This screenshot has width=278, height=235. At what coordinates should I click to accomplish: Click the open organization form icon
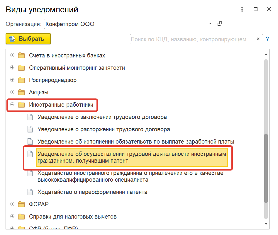pos(220,24)
